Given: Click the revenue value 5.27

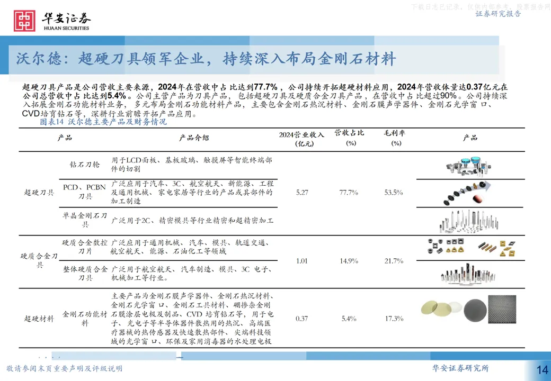Looking at the screenshot, I should point(302,192).
